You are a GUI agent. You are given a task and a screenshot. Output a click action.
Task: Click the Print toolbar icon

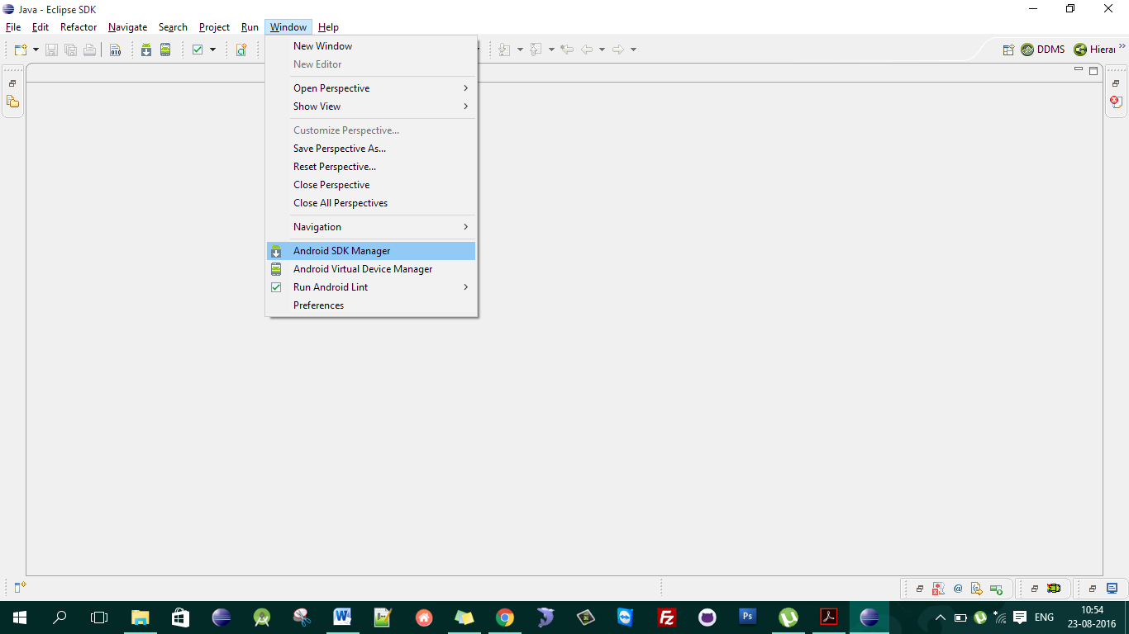click(x=89, y=50)
